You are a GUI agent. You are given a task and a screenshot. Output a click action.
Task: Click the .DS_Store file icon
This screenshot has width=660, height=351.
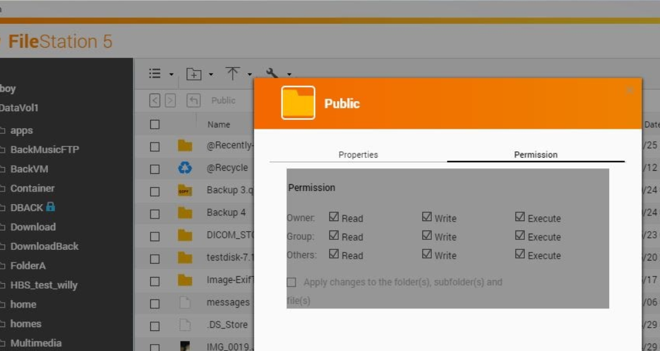click(x=185, y=325)
